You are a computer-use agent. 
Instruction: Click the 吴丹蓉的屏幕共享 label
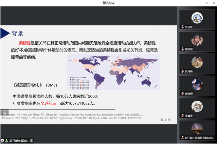pos(21,141)
